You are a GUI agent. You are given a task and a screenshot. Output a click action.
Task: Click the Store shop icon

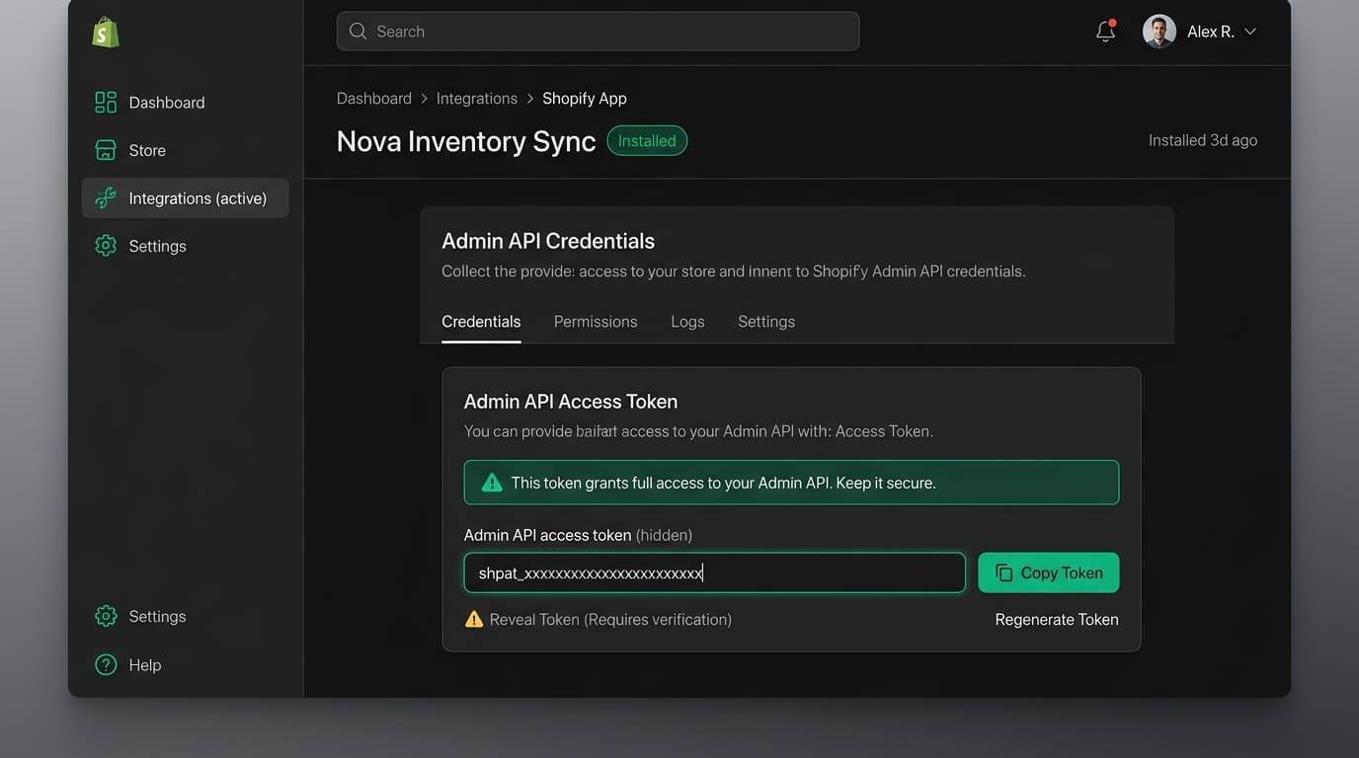[106, 150]
